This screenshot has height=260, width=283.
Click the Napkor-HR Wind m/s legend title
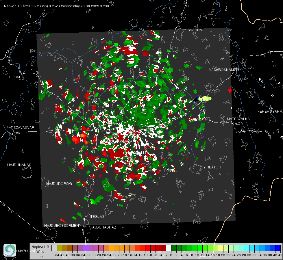[x=40, y=251]
